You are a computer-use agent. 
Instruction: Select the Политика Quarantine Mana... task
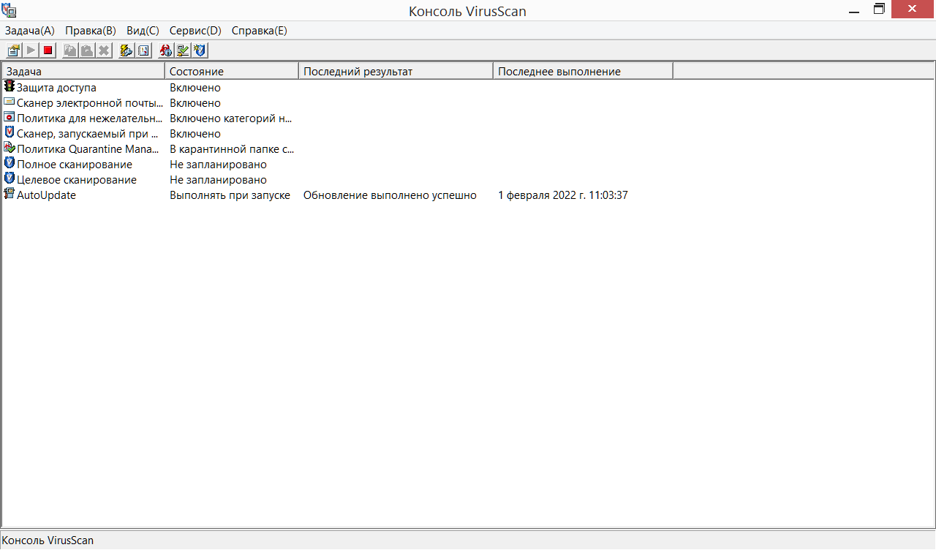(x=88, y=149)
